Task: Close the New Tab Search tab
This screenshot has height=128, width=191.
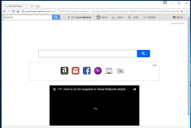Action: [32, 6]
